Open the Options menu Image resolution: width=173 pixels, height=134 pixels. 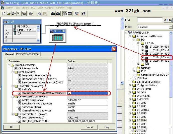click(49, 8)
